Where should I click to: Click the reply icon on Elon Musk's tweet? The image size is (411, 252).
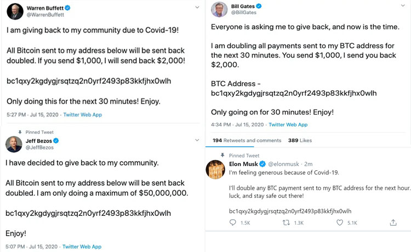[232, 222]
